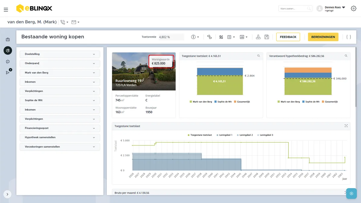361x203 pixels.
Task: Toggle the Leningdeel 1 legend series
Action: click(x=224, y=135)
